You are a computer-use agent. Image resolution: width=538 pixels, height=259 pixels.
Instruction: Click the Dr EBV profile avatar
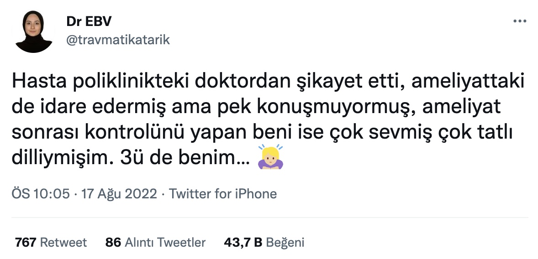click(33, 31)
